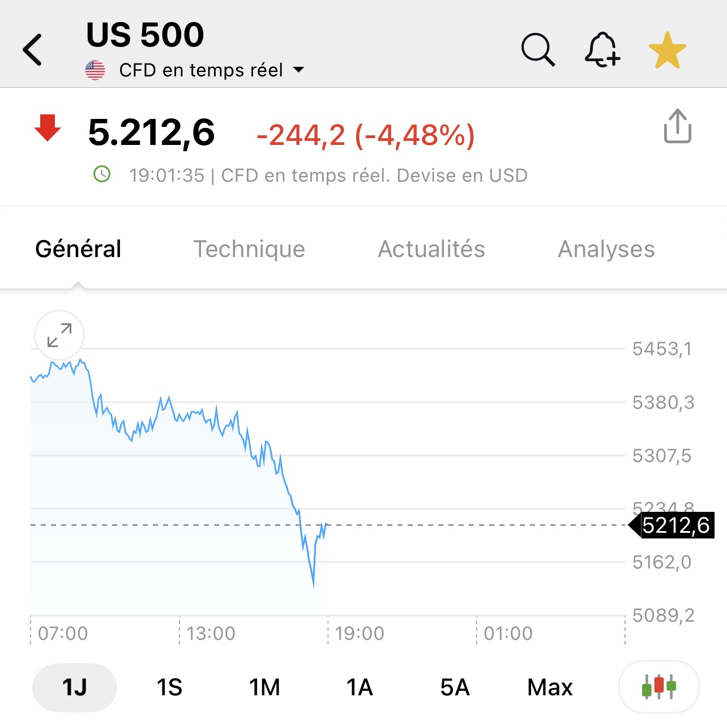Select the 1J time range
Screen dimensions: 727x727
click(x=75, y=687)
